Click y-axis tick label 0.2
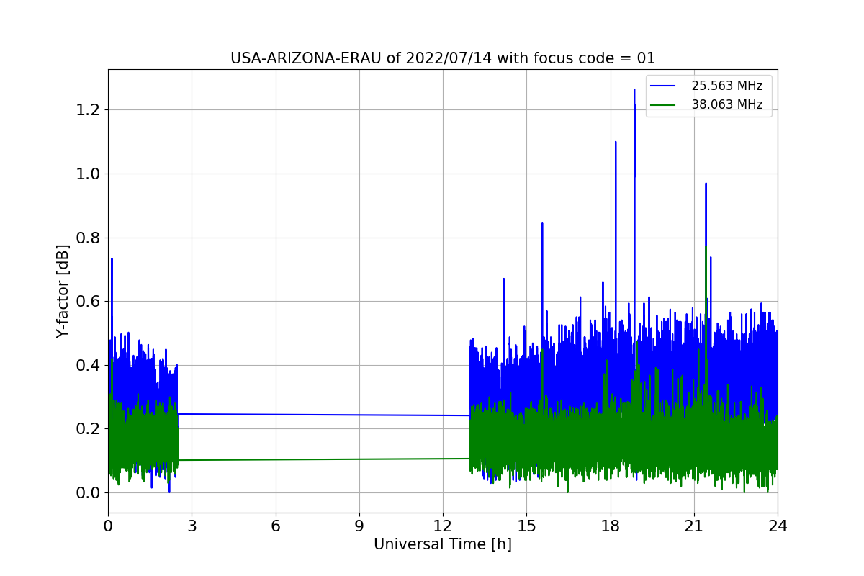This screenshot has height=576, width=864. (89, 429)
